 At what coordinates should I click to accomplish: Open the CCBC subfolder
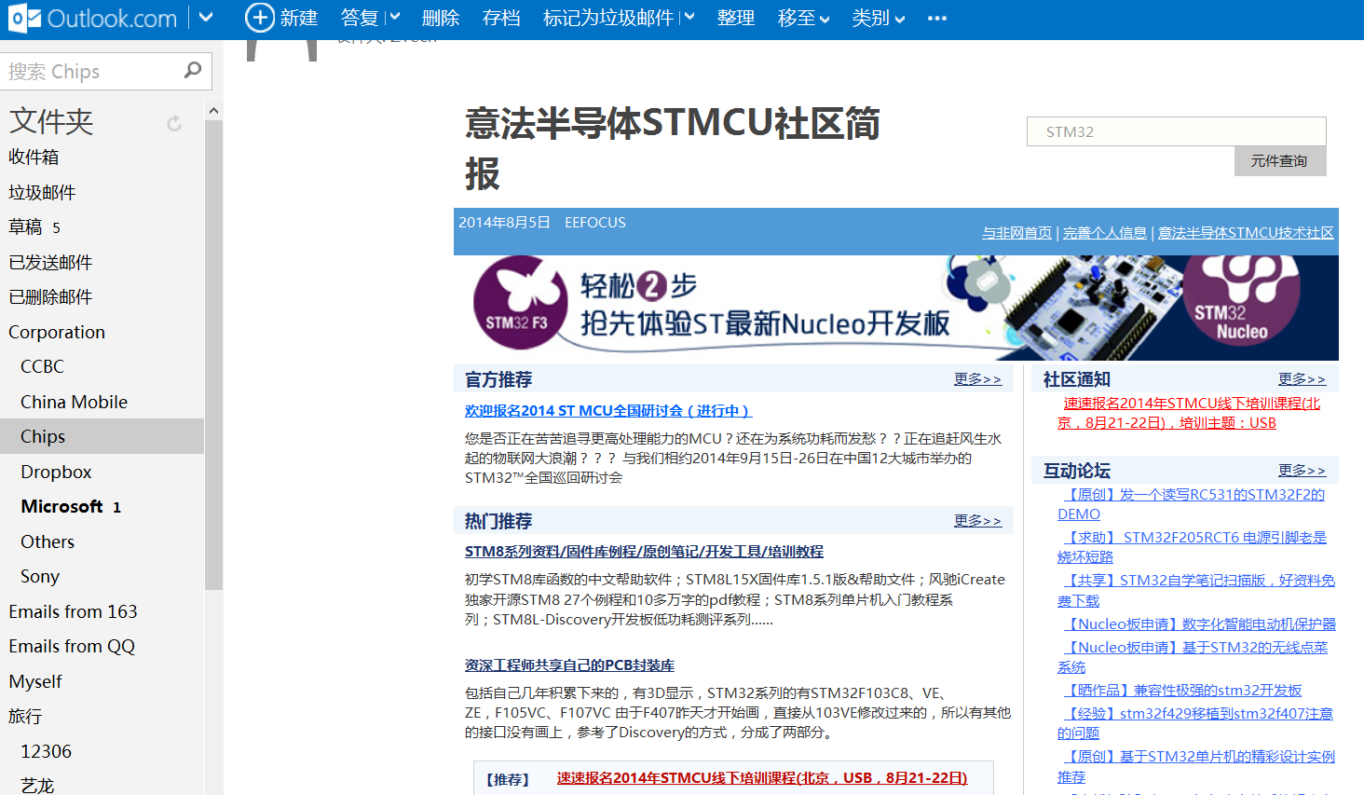click(x=42, y=366)
